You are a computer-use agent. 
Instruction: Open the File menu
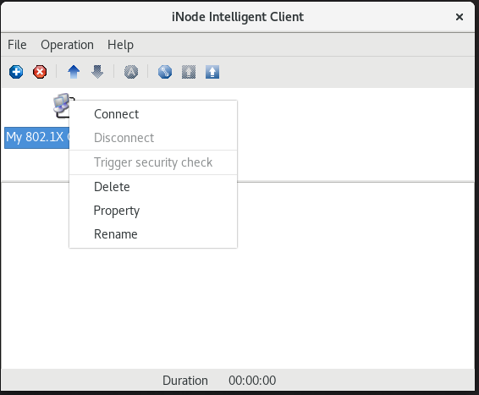tap(17, 45)
